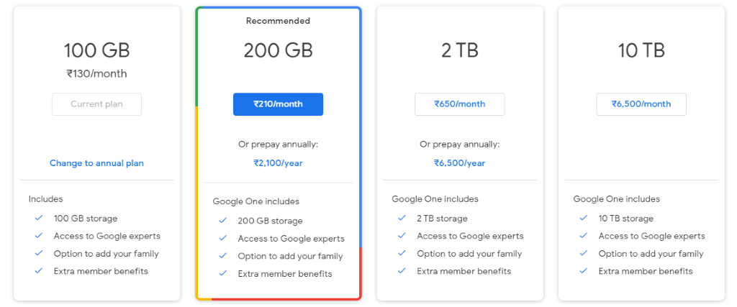The height and width of the screenshot is (307, 737).
Task: Click the Recommended label on the 200 GB card
Action: (278, 21)
